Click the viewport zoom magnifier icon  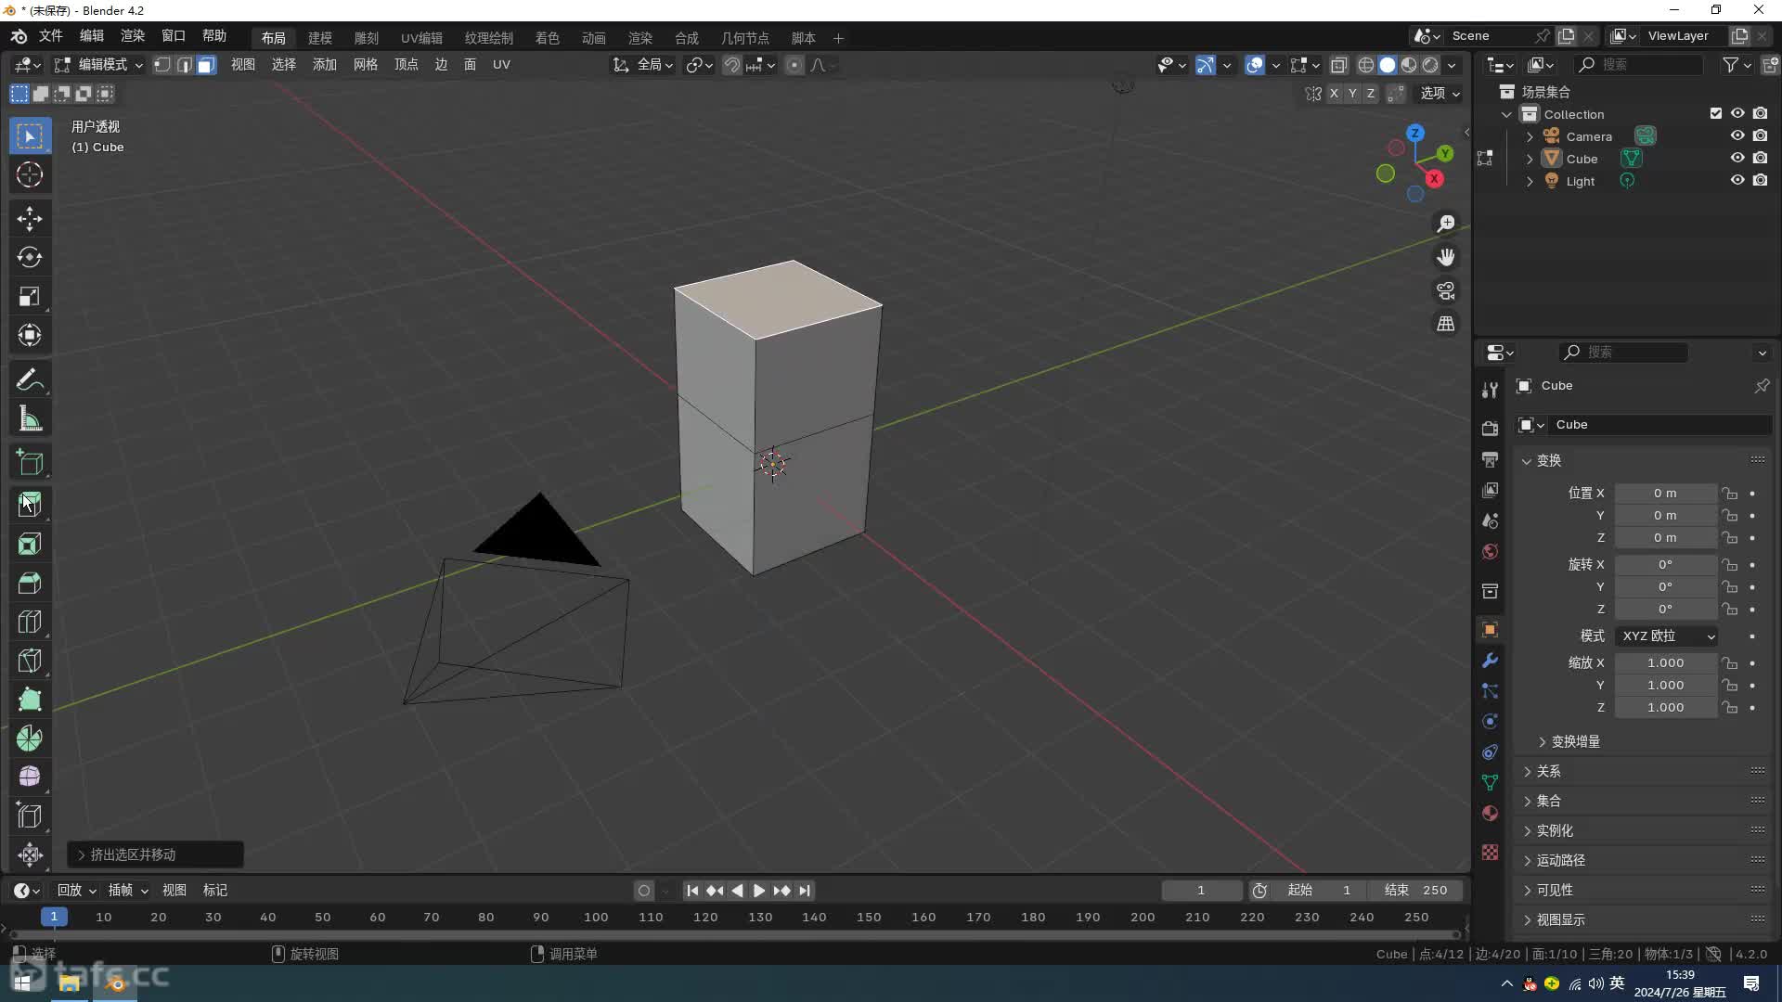click(1446, 224)
